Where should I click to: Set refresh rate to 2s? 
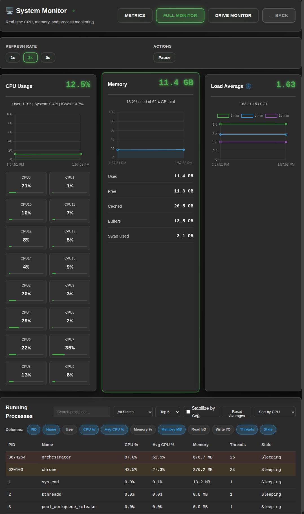[x=30, y=57]
